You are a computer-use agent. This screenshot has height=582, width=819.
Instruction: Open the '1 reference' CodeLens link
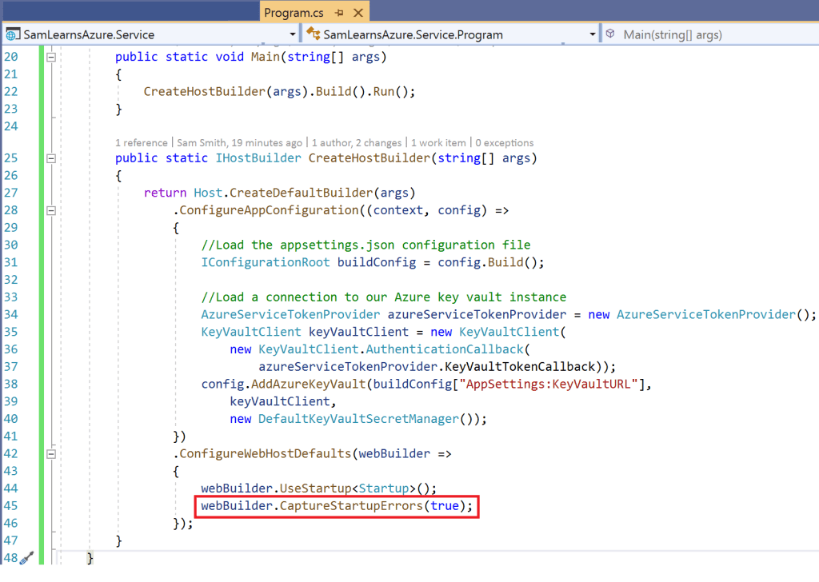pos(142,142)
